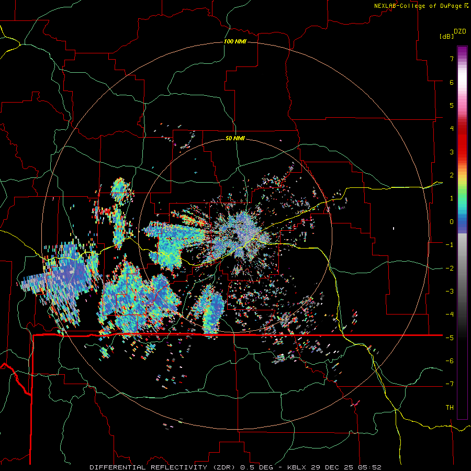This screenshot has width=471, height=471.
Task: Select the 1 value on the scale
Action: 452,198
